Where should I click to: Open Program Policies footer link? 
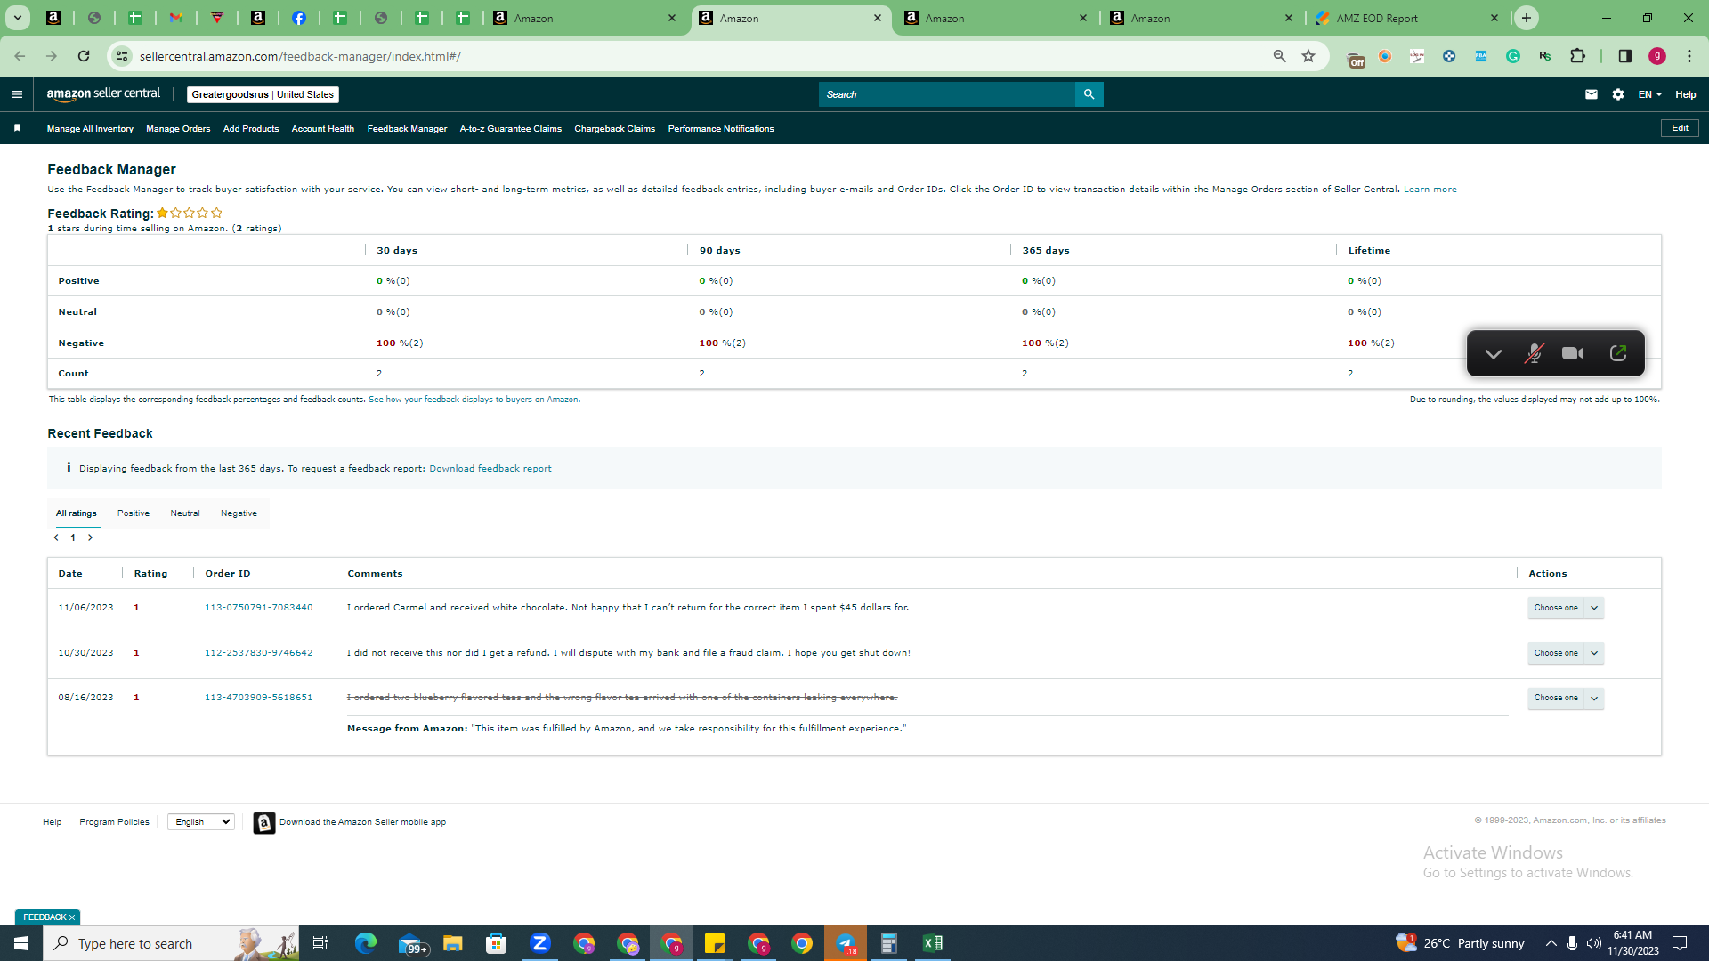pos(114,822)
